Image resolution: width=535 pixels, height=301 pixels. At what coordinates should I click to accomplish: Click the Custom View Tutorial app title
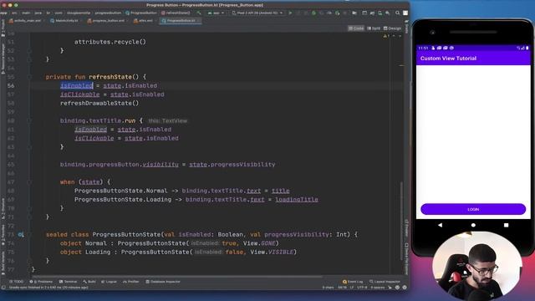448,59
